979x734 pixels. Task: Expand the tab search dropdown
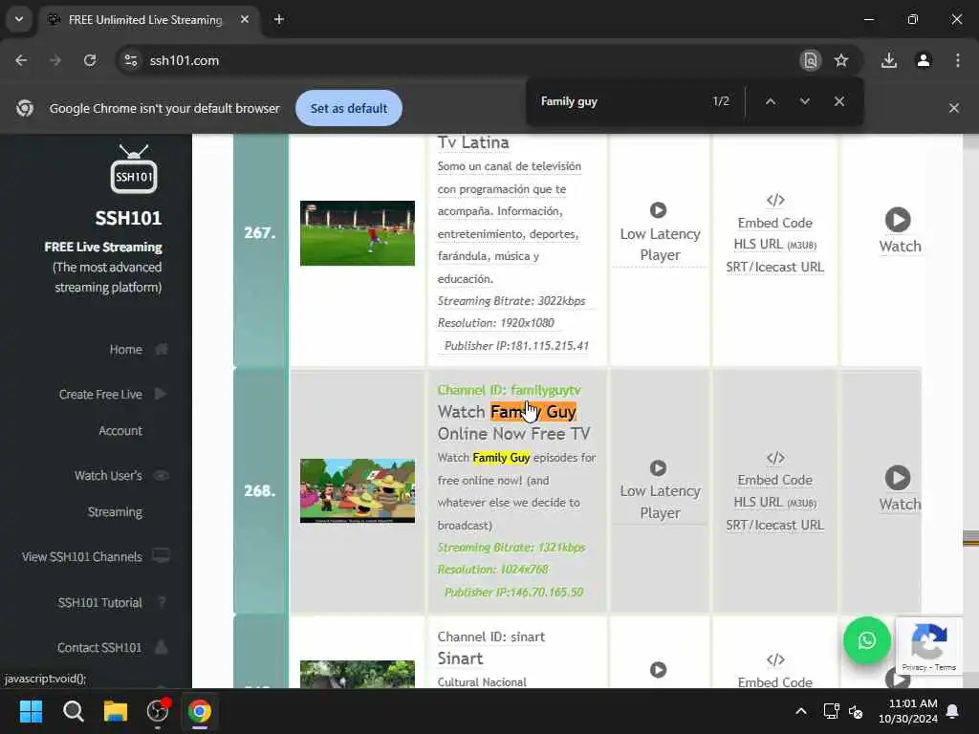click(x=19, y=19)
